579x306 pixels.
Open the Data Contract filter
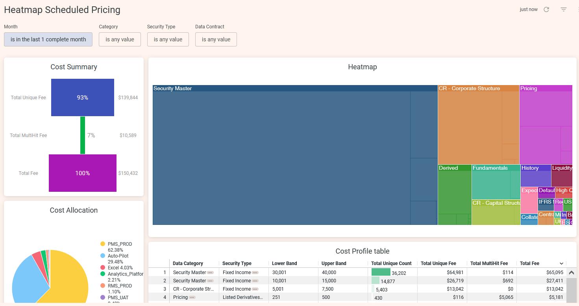pyautogui.click(x=216, y=39)
